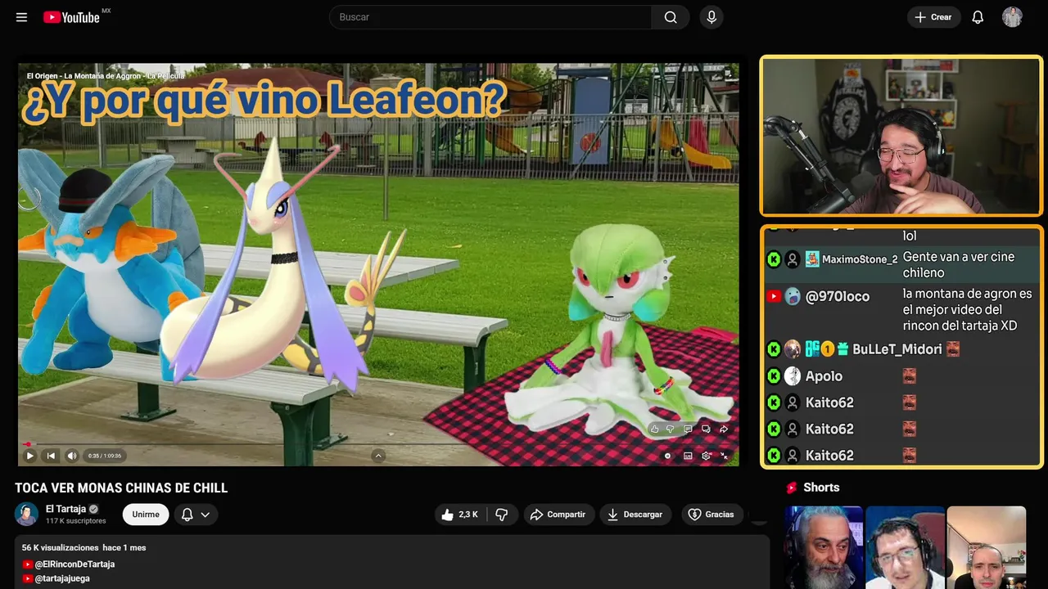
Task: Focus the Buscar search field
Action: pyautogui.click(x=491, y=17)
